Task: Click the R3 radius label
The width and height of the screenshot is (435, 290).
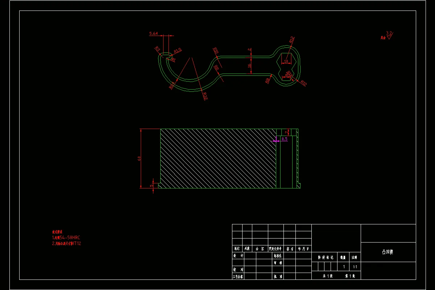Action: point(157,49)
